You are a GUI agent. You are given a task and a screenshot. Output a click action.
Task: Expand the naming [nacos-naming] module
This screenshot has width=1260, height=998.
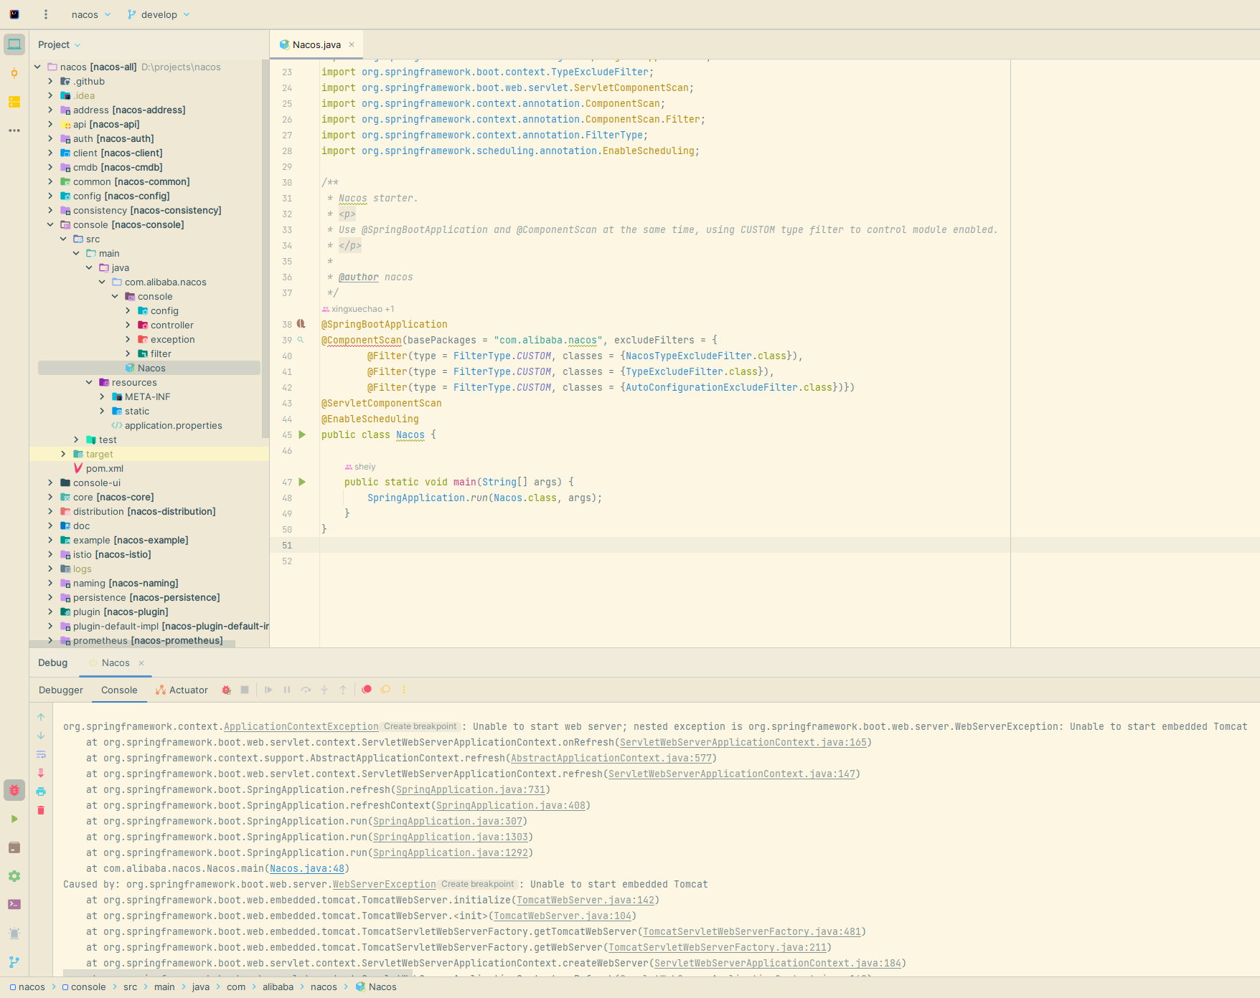pyautogui.click(x=50, y=583)
